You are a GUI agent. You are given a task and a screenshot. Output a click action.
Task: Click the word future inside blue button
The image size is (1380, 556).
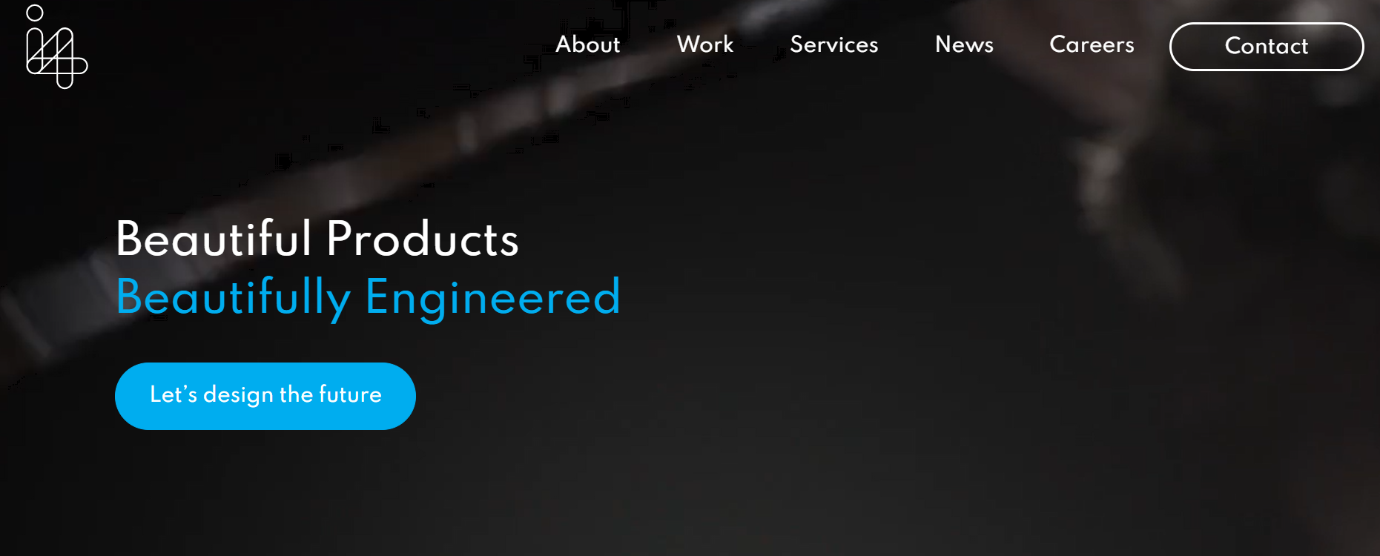(x=350, y=394)
